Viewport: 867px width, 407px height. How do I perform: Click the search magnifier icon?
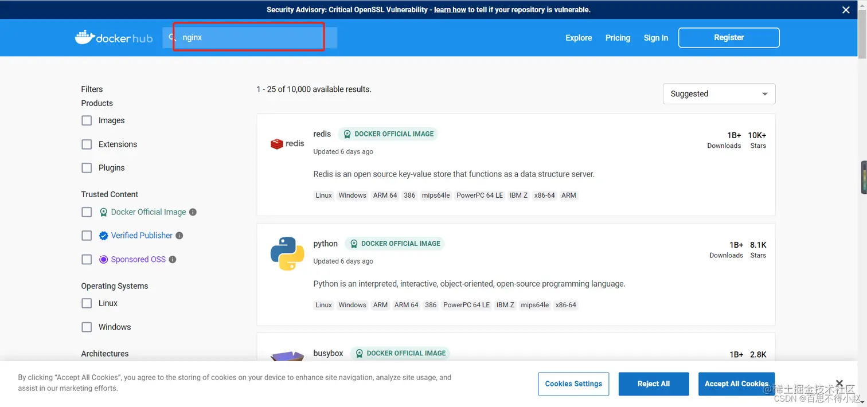171,37
